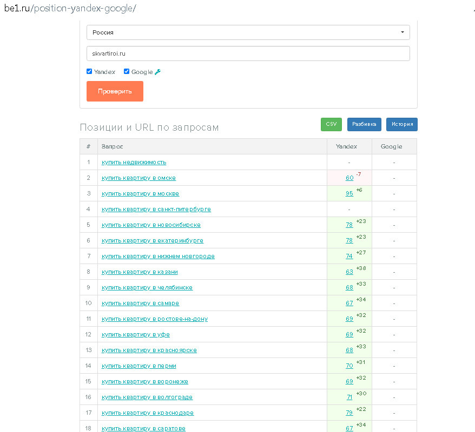The width and height of the screenshot is (475, 432).
Task: Click Yandex position 60 link
Action: tap(349, 178)
